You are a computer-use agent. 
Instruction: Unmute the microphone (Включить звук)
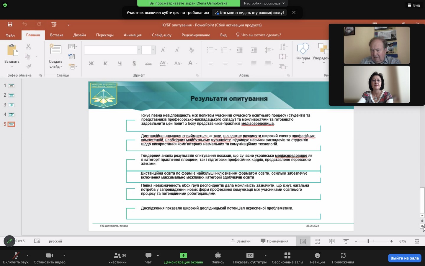coord(16,256)
